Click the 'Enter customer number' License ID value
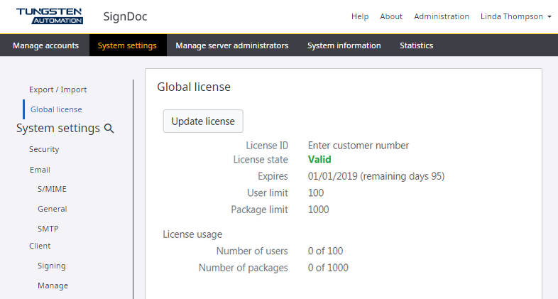Screen dimensions: 558x299 359,146
